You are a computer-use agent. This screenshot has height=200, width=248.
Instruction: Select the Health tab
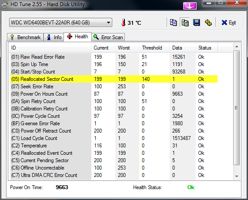(x=77, y=37)
